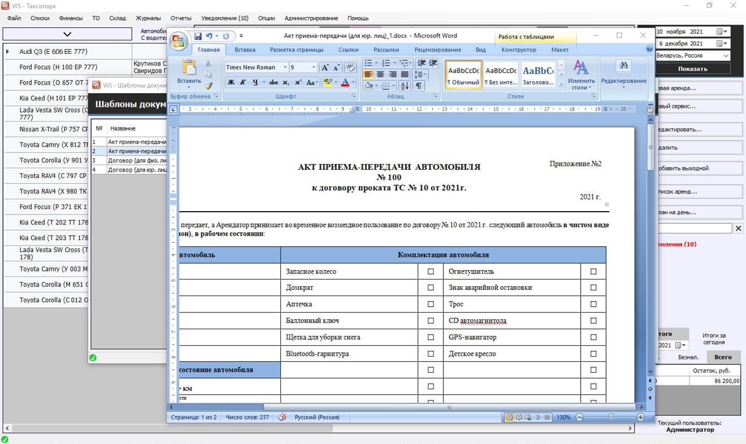This screenshot has width=746, height=444.
Task: Show paragraph marks with the ¶ button
Action: (x=419, y=86)
